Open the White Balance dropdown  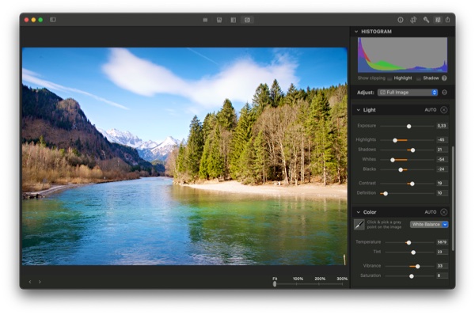(x=429, y=225)
